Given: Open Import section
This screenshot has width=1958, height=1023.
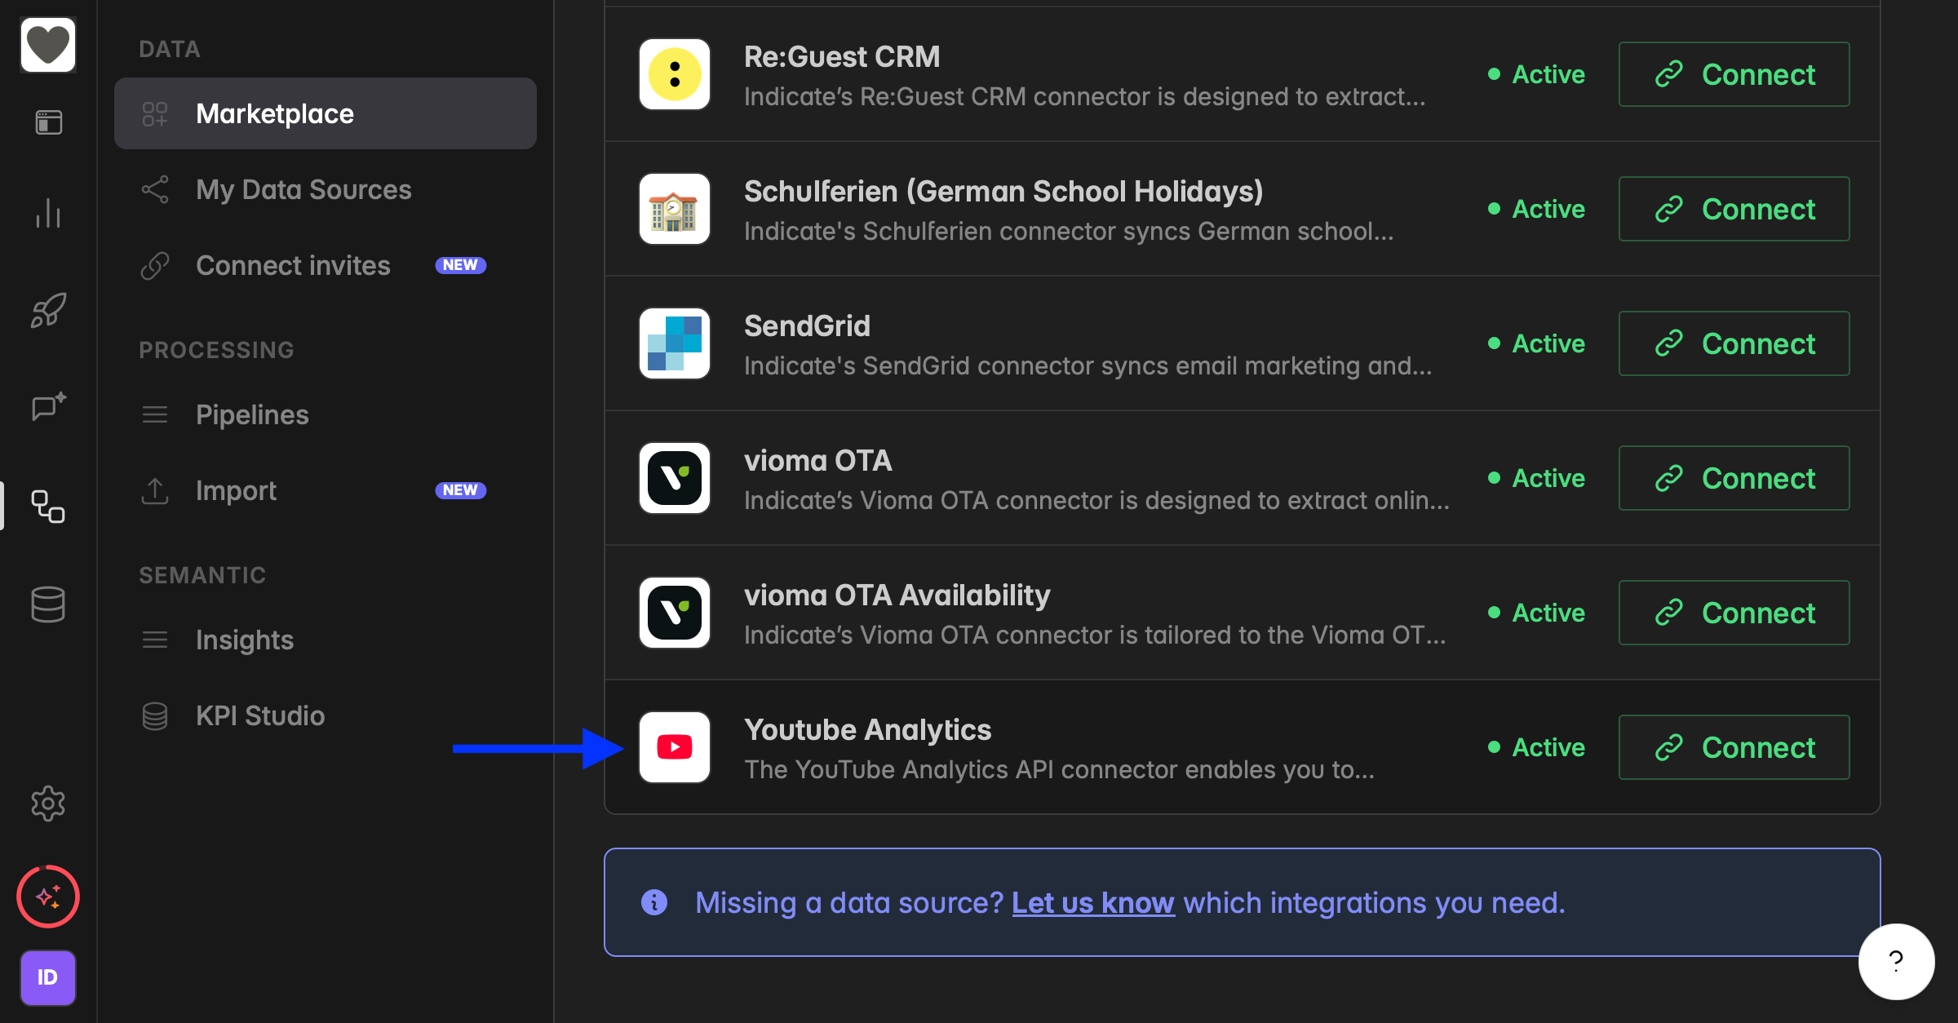Looking at the screenshot, I should (326, 490).
